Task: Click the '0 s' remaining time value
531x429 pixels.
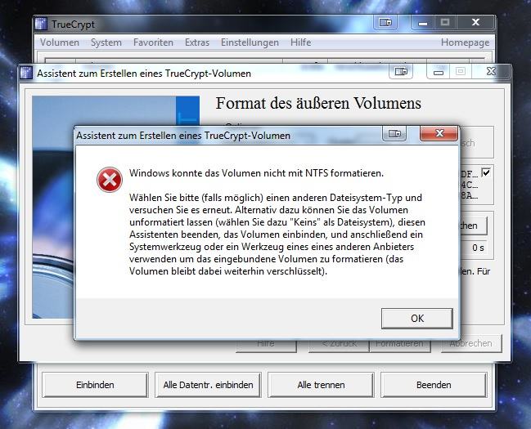Action: click(478, 248)
